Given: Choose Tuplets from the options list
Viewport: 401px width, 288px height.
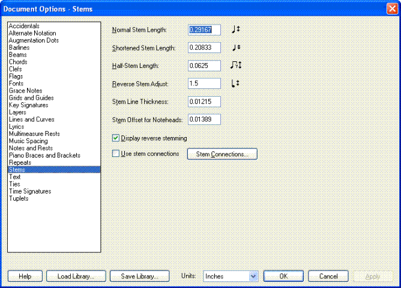Looking at the screenshot, I should (x=18, y=198).
